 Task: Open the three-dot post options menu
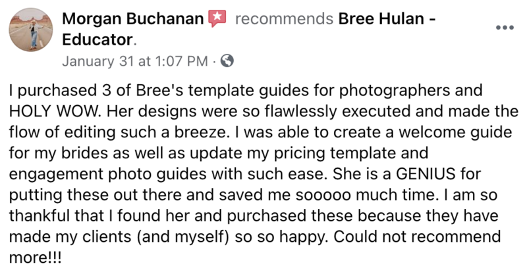[x=505, y=28]
